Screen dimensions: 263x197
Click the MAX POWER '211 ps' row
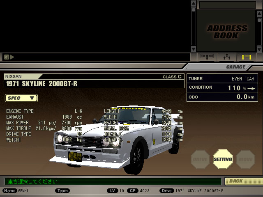tap(44, 123)
